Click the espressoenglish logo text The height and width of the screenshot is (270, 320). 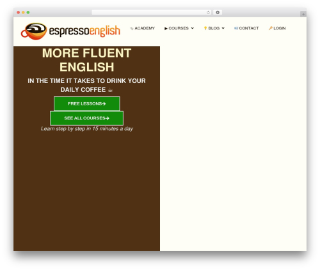tap(84, 31)
